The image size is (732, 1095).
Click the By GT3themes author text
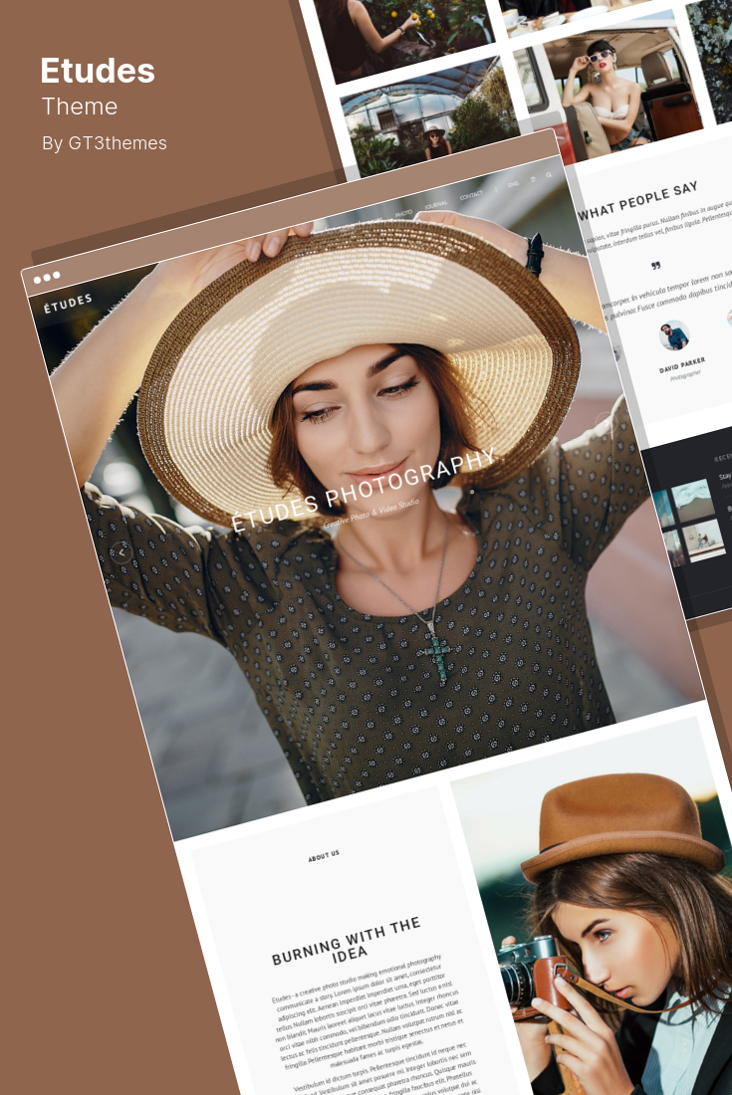(104, 143)
